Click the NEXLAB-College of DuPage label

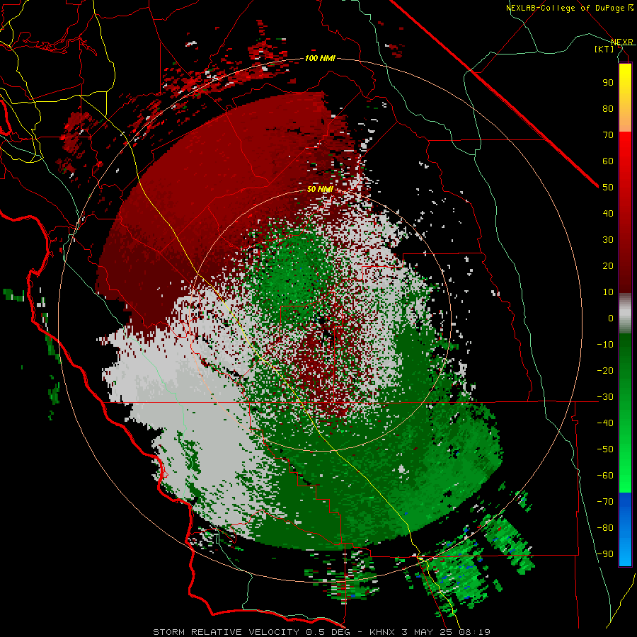(569, 8)
